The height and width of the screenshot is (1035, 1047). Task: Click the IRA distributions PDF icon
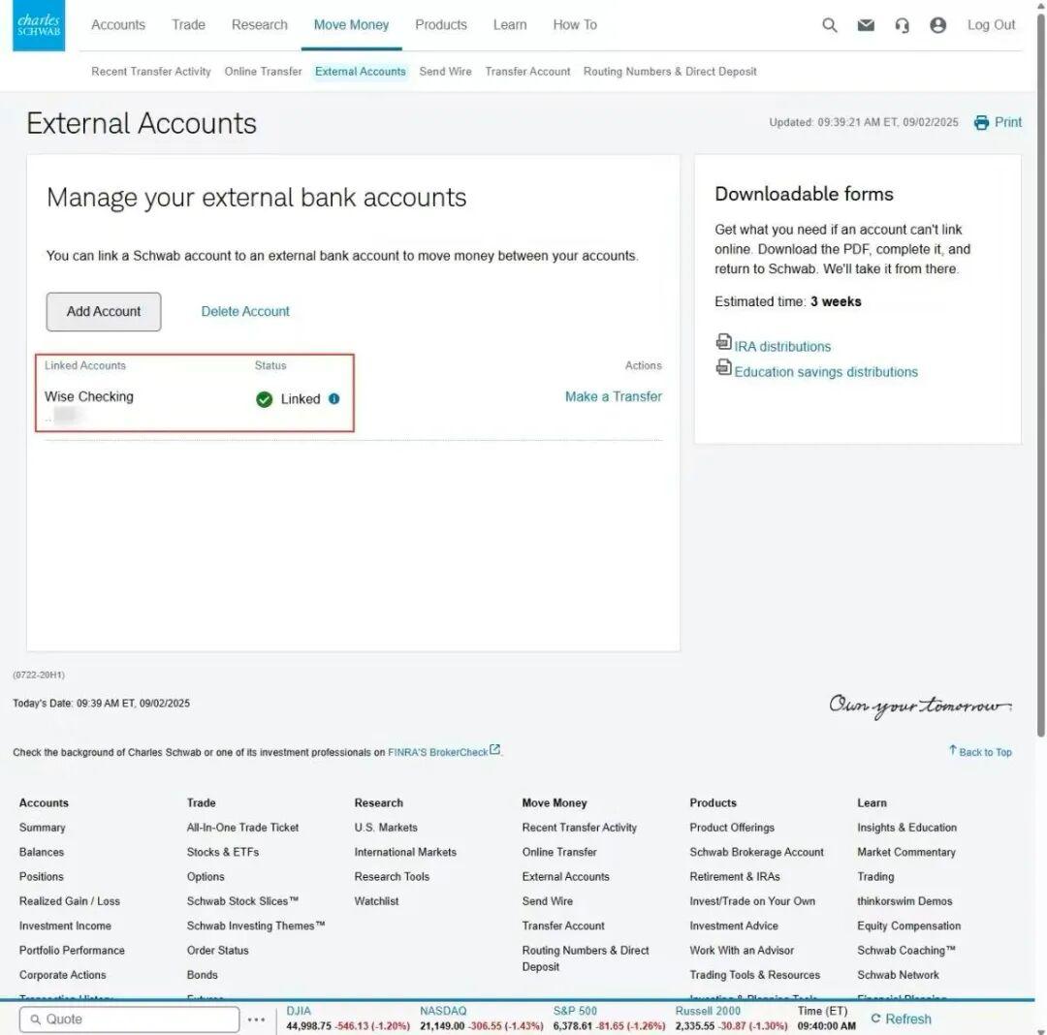[x=723, y=342]
